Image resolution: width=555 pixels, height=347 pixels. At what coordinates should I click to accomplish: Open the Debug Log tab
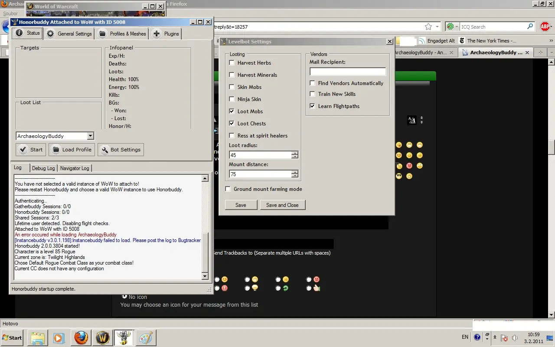(43, 168)
